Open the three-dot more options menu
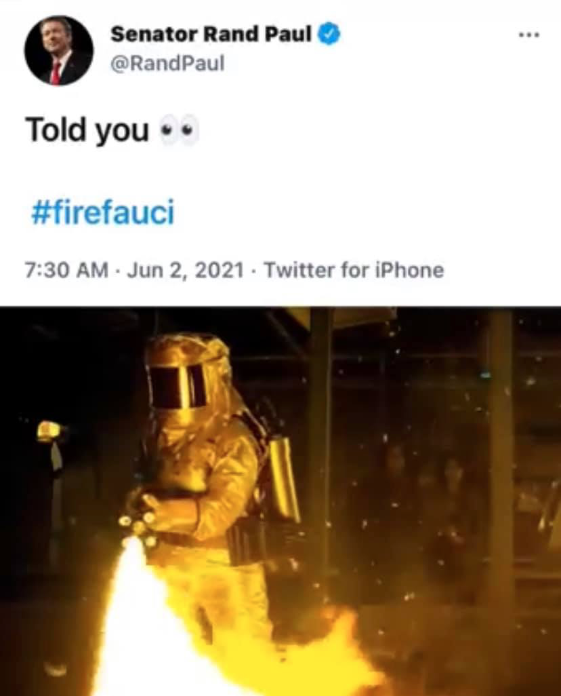 pos(530,35)
